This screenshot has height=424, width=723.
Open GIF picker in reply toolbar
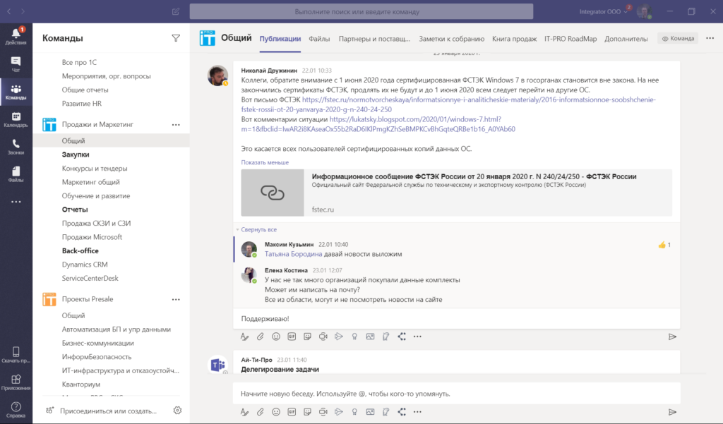292,337
